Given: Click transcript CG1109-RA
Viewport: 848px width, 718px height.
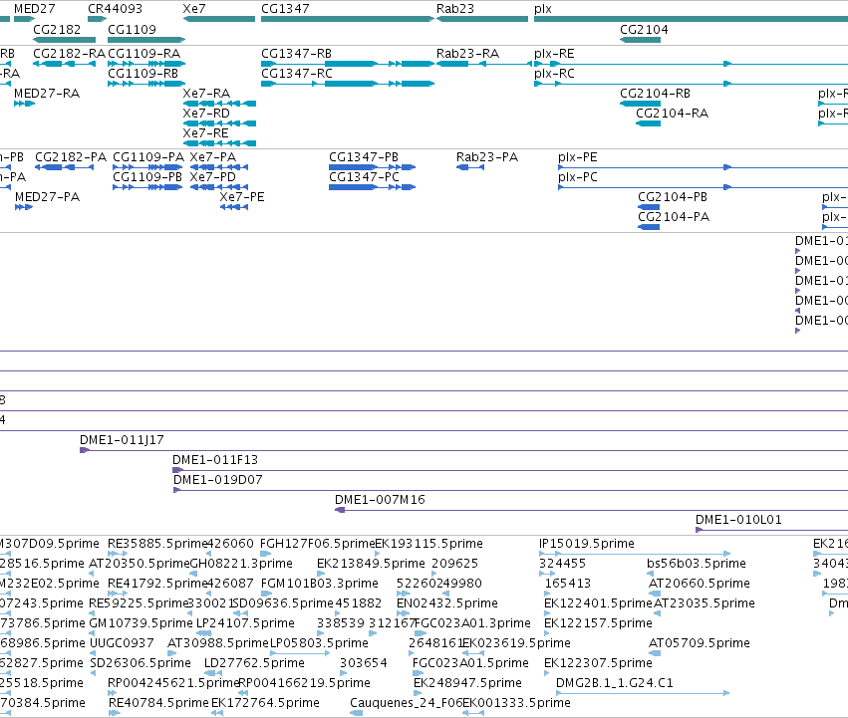Looking at the screenshot, I should (146, 64).
